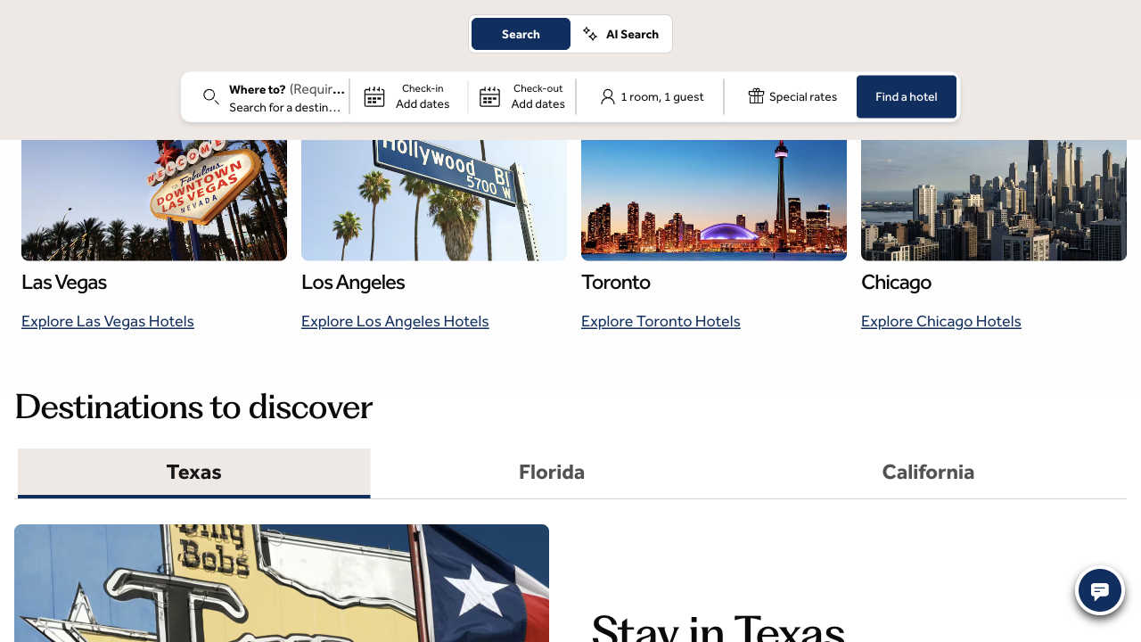Expand the Special rates options
The width and height of the screenshot is (1141, 642).
[792, 96]
